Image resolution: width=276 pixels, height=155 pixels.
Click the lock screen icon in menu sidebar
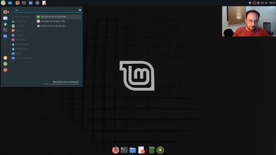point(5,58)
